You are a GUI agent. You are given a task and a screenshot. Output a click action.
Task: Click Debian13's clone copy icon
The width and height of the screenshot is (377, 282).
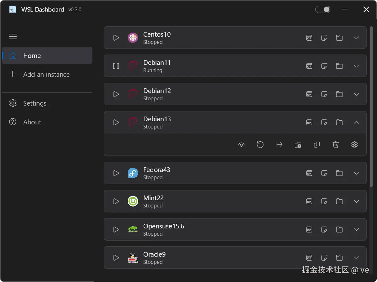[317, 144]
